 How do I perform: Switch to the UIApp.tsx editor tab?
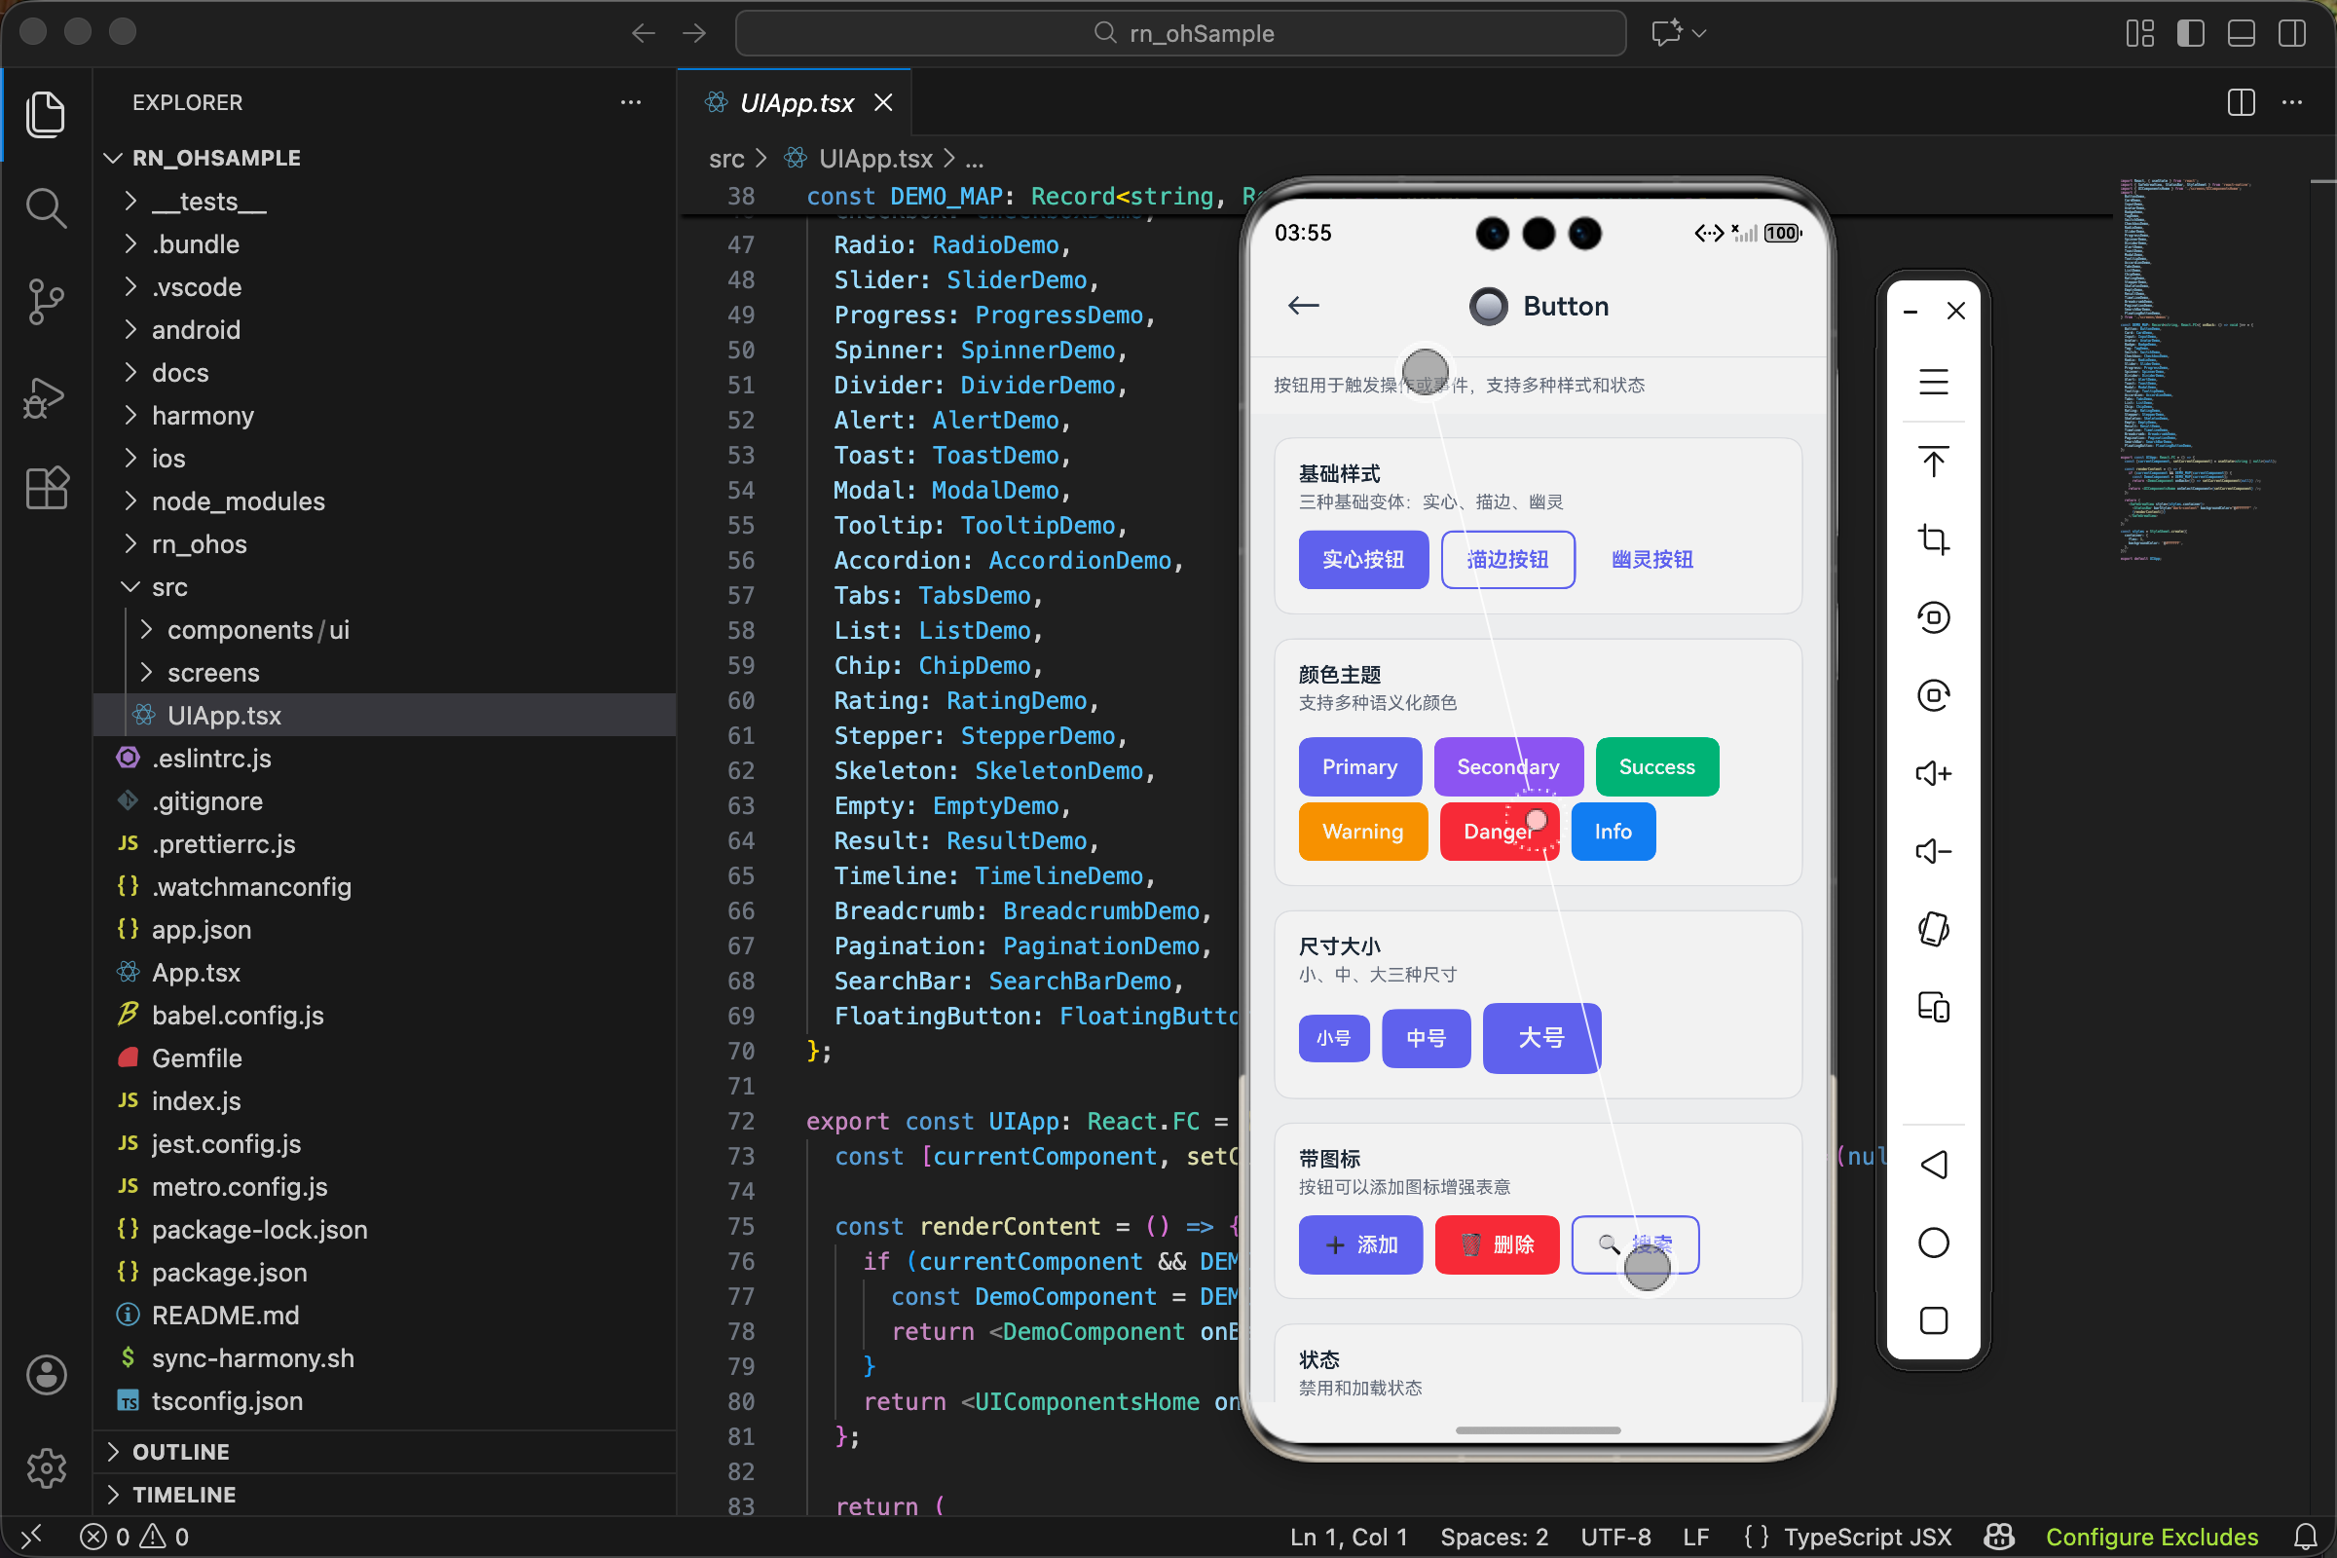[795, 102]
